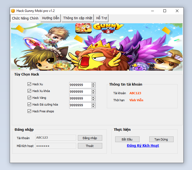This screenshot has width=192, height=170.
Task: Decrease Hack Xu khóa value with down arrow
Action: coord(93,93)
